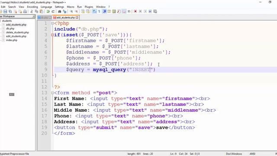Click the Print toolbar icon
This screenshot has height=156, width=277.
25,12
